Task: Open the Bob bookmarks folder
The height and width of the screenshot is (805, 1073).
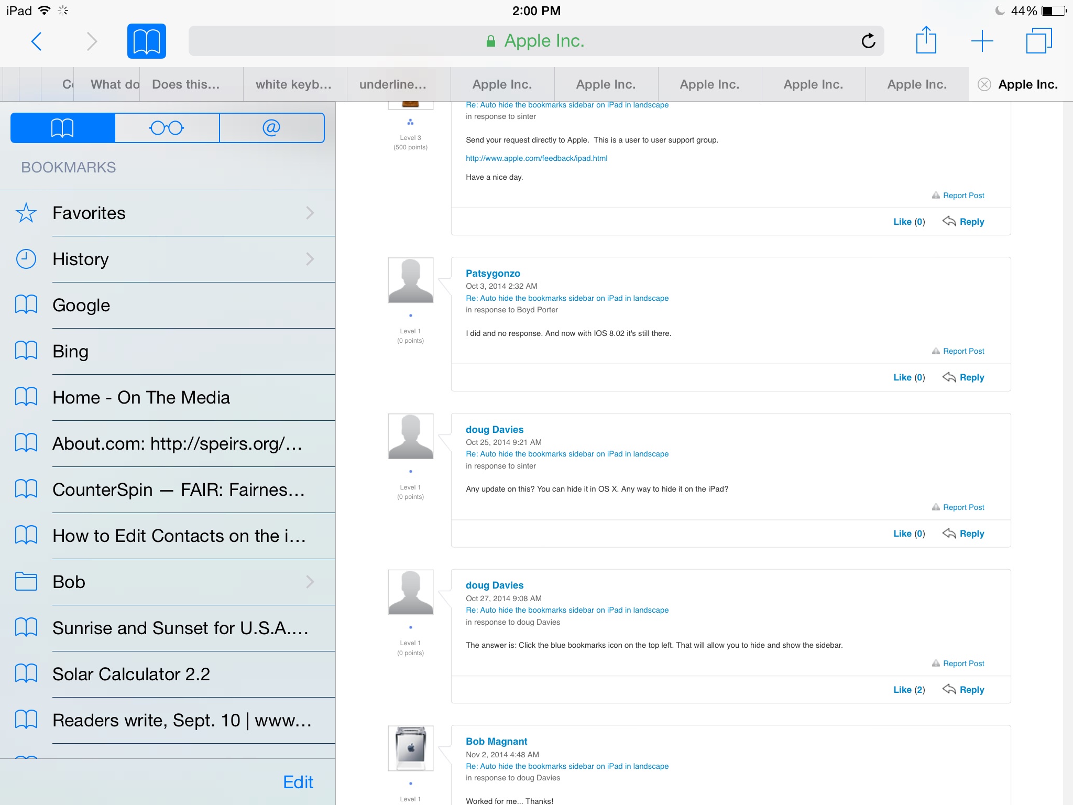Action: (168, 582)
